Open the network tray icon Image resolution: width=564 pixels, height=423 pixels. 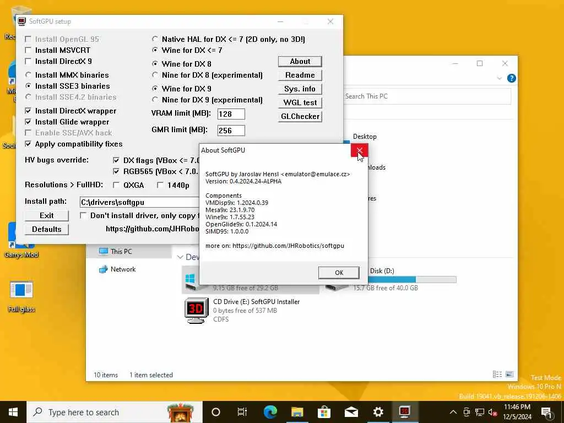point(480,412)
